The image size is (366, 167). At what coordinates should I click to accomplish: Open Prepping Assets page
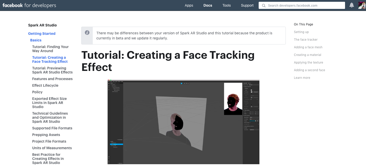46,135
